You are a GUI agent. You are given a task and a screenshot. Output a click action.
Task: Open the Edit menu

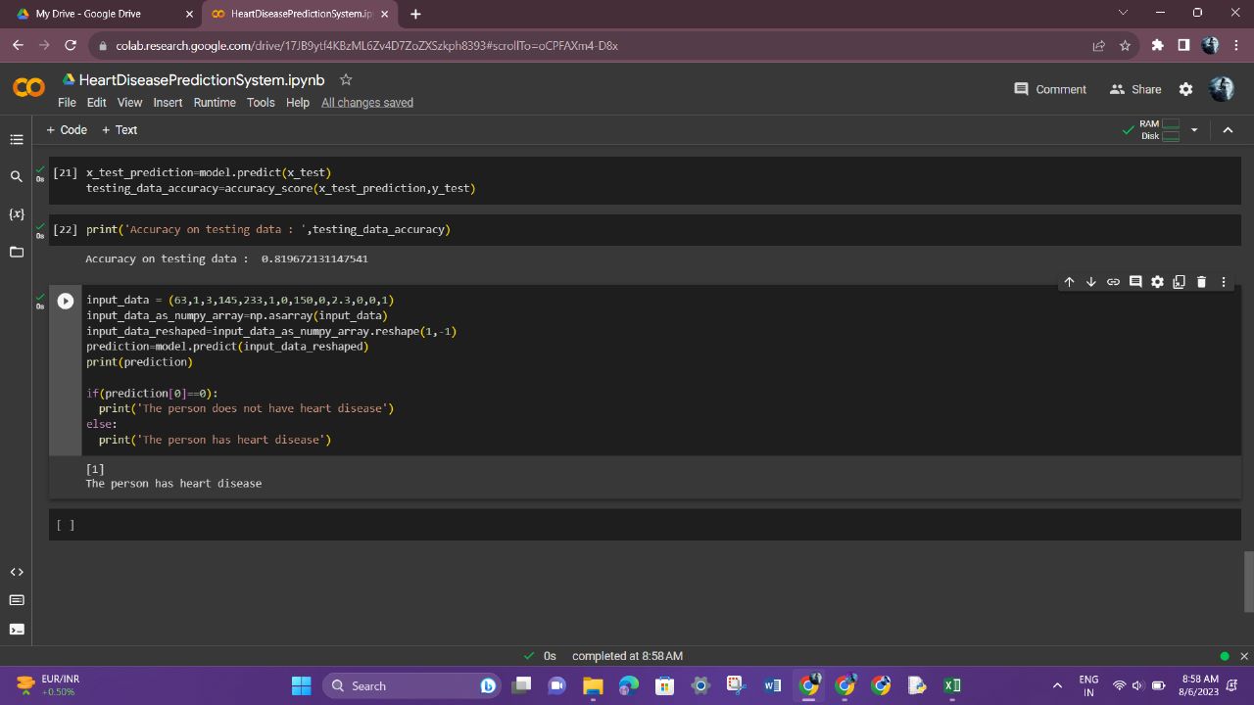coord(96,103)
